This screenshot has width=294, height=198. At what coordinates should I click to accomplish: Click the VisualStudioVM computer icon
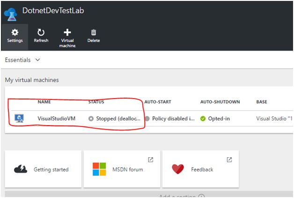pos(19,118)
